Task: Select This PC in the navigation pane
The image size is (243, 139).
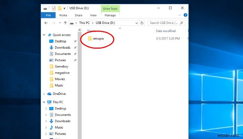Action: [x=58, y=102]
